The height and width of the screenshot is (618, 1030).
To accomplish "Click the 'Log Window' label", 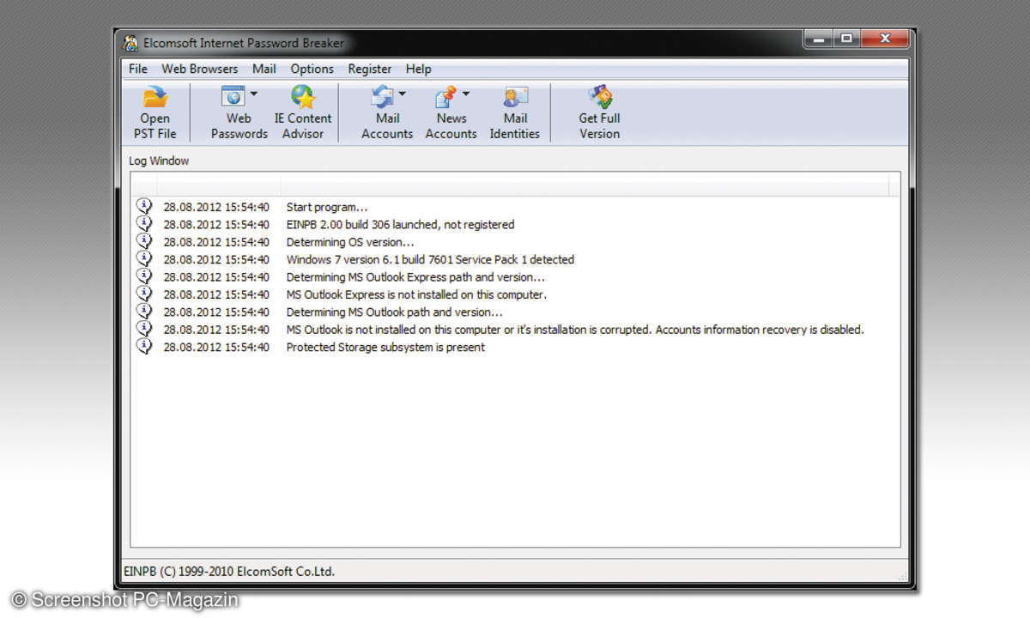I will click(159, 161).
